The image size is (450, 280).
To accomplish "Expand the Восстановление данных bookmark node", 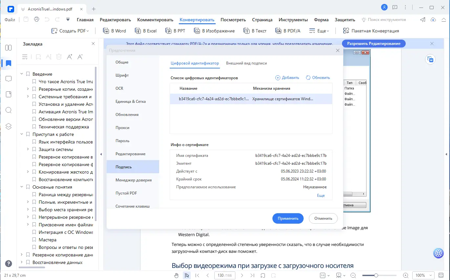I will pyautogui.click(x=22, y=262).
